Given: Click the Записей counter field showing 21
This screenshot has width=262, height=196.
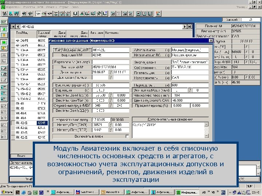Looking at the screenshot, I should pos(251,20).
